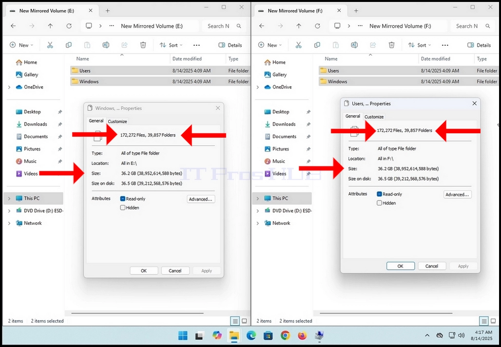Select General tab in Users Properties dialog
The width and height of the screenshot is (501, 347).
point(353,116)
